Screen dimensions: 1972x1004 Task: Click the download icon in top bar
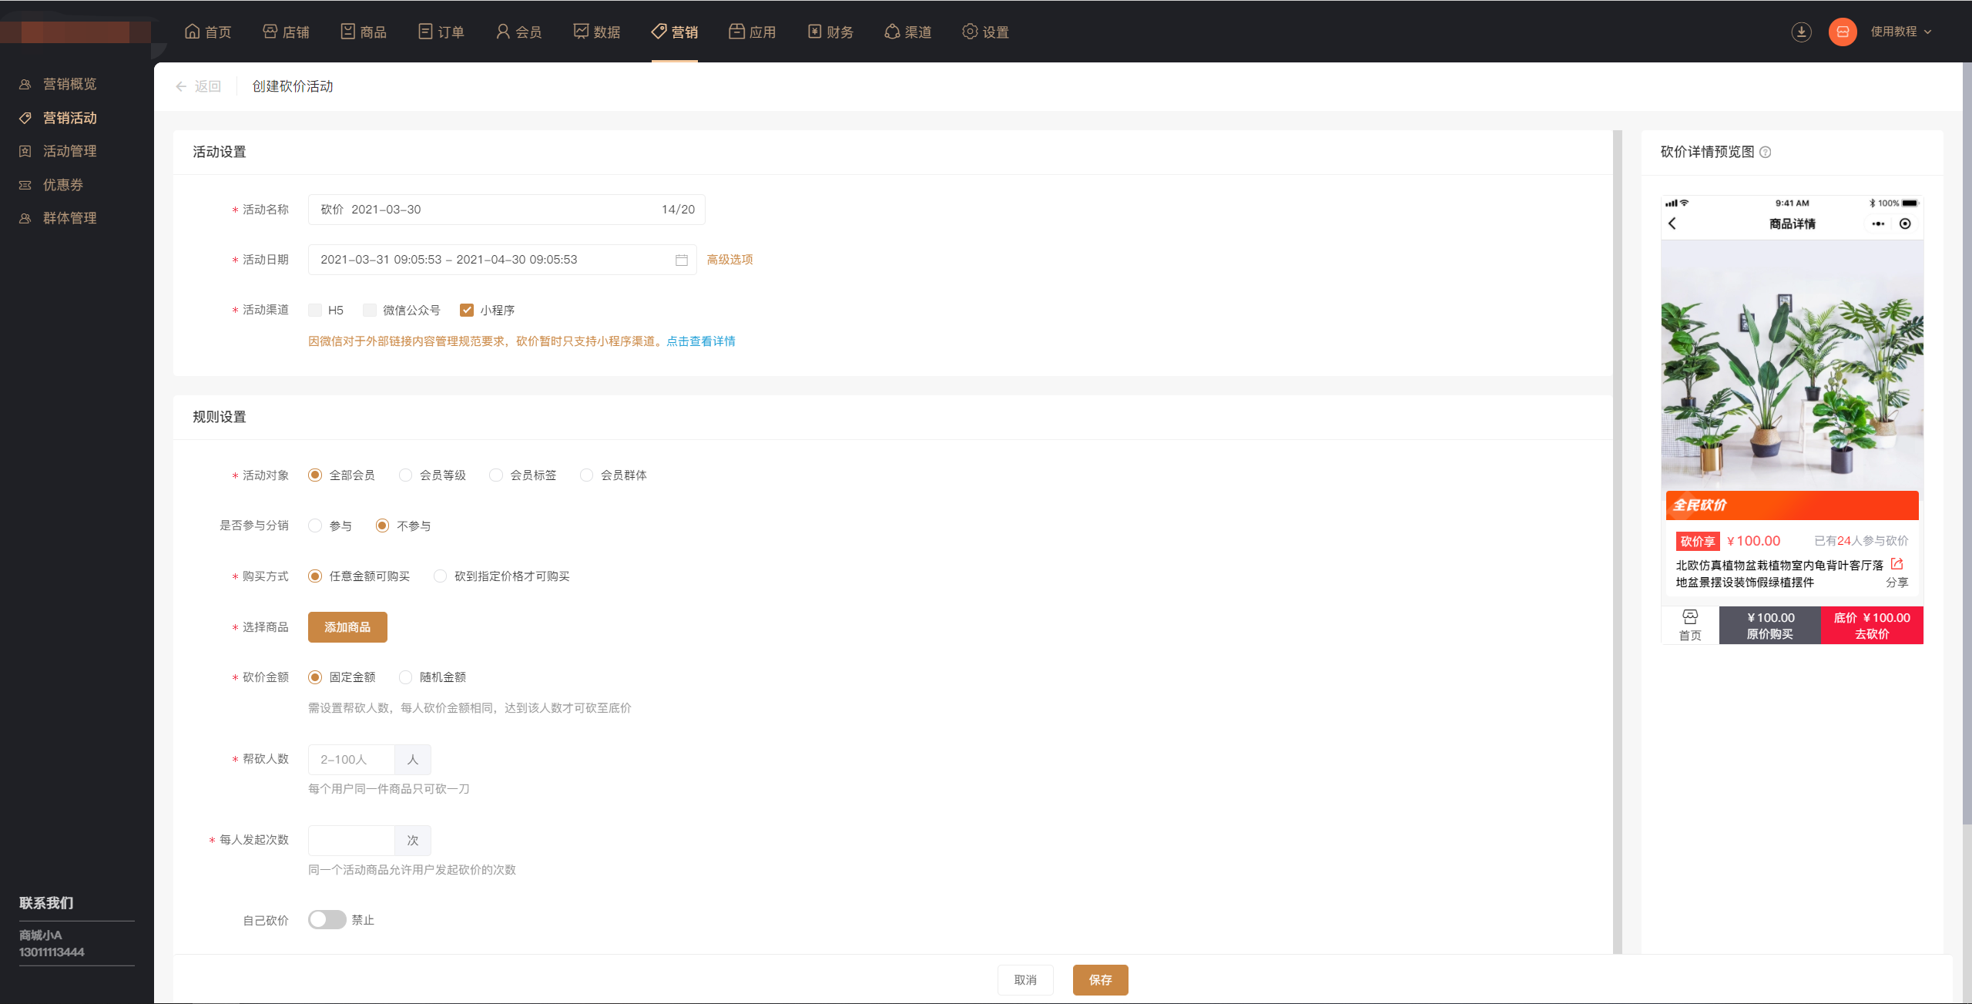click(1801, 32)
